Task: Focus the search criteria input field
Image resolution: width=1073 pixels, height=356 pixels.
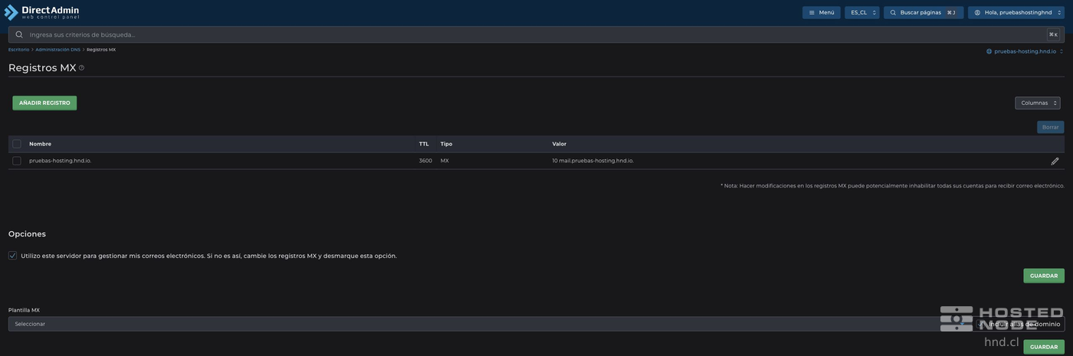Action: coord(536,34)
